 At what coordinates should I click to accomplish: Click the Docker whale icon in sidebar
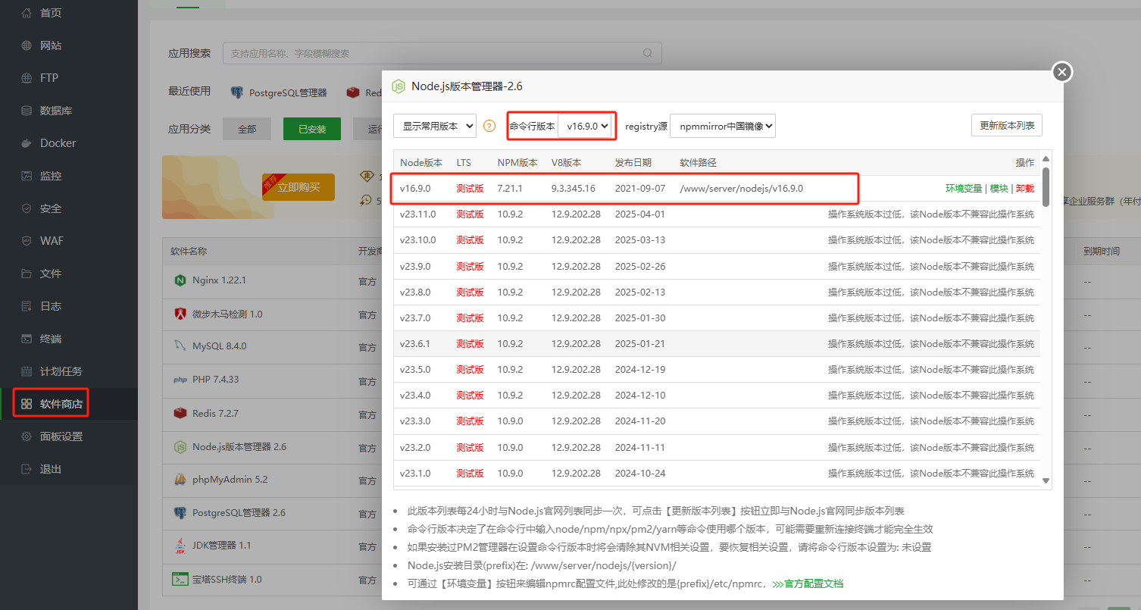(x=27, y=143)
